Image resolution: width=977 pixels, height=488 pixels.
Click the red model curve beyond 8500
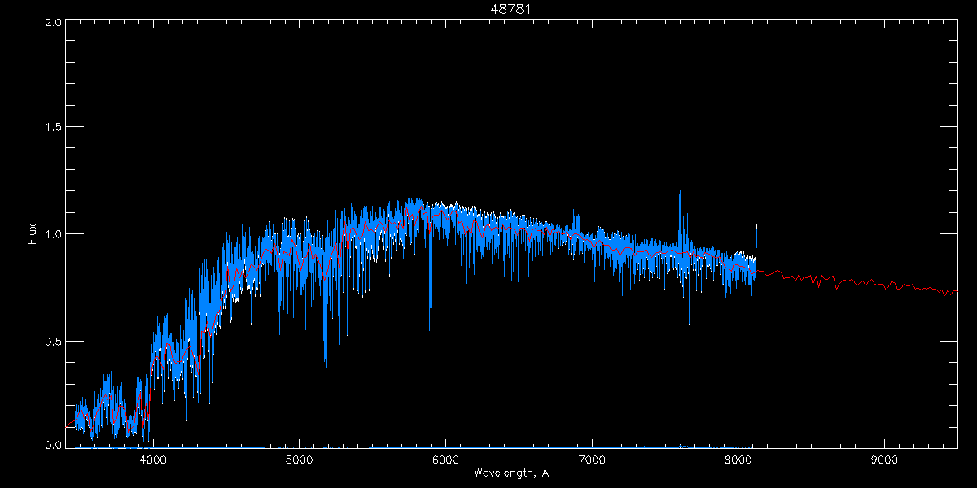coord(855,284)
